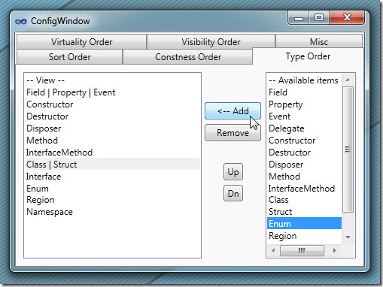Select the Misc tab
383x287 pixels.
coord(319,42)
